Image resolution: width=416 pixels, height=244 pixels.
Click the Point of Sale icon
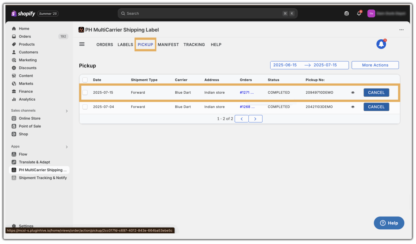[x=14, y=126]
